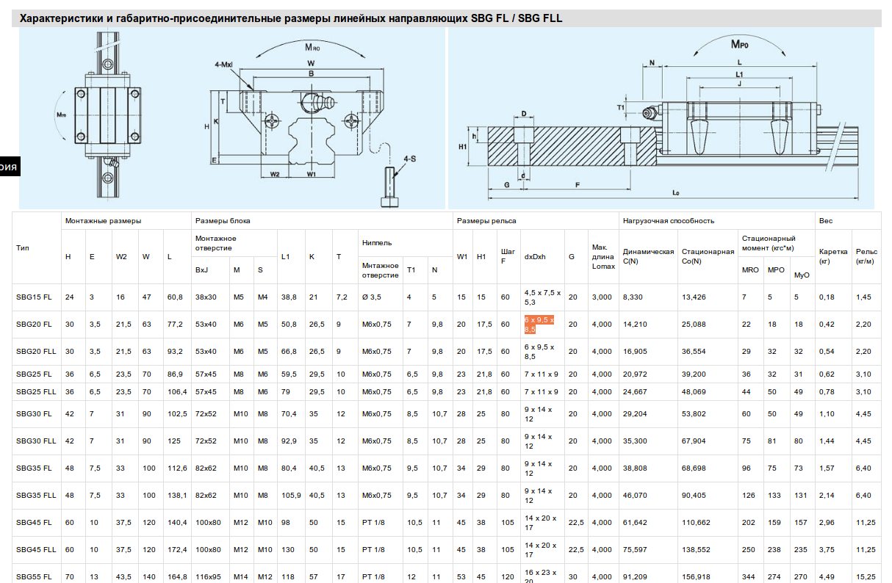
Task: Click the right side-view rail diagram
Action: (x=661, y=119)
